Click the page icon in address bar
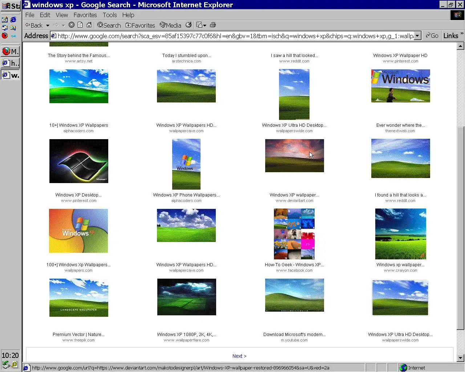This screenshot has height=372, width=465. 53,36
